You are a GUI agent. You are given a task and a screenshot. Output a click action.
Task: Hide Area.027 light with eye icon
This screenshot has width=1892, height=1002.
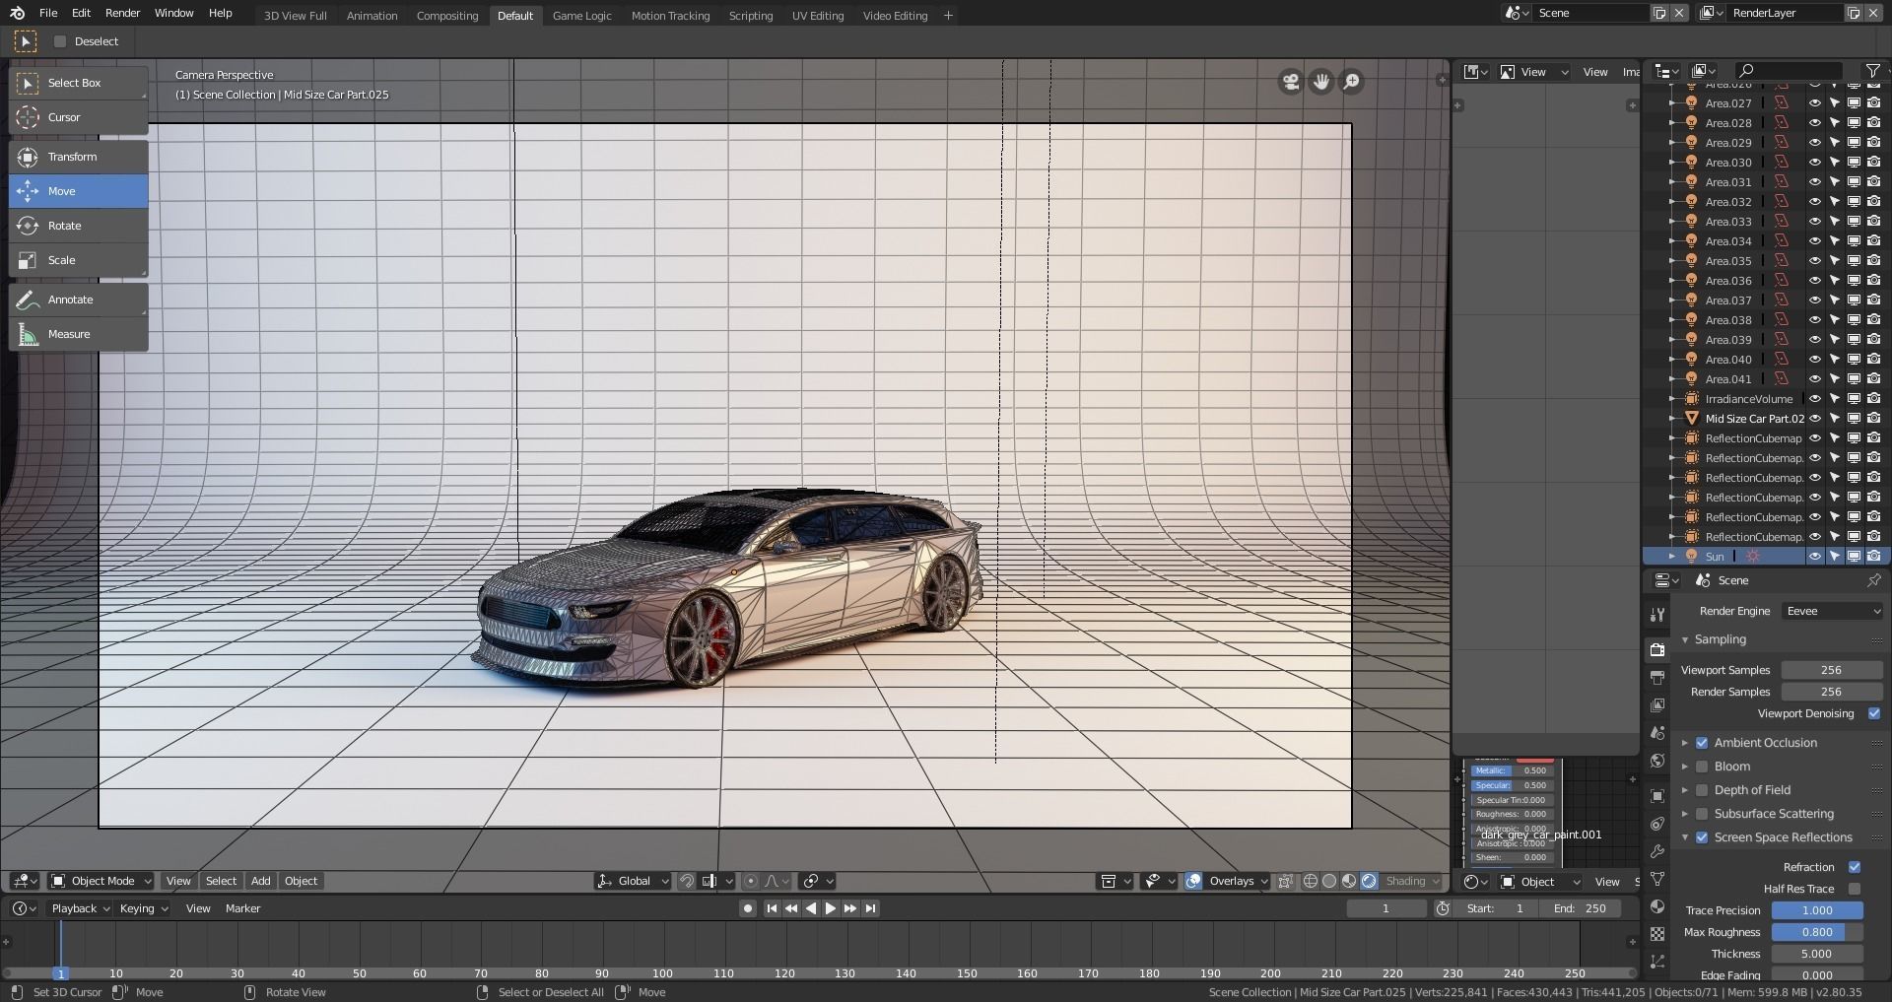(1814, 102)
